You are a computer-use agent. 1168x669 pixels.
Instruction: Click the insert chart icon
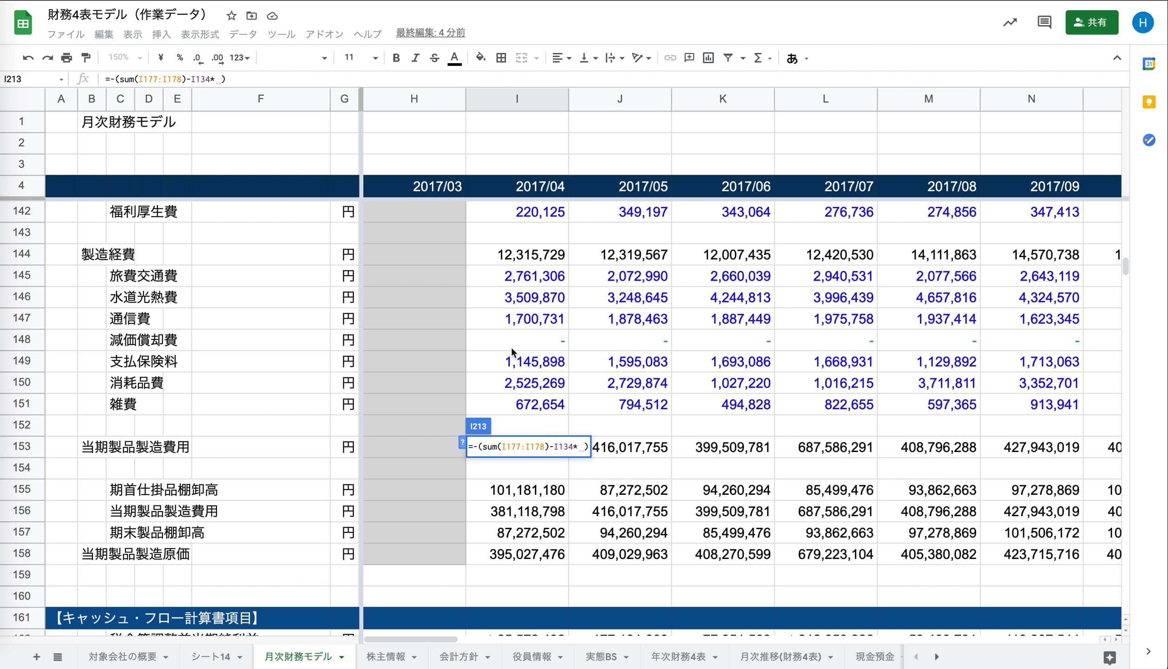[x=708, y=58]
